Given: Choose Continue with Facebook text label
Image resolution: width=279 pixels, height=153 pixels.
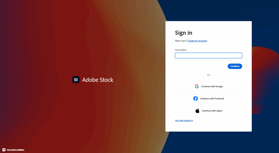Looking at the screenshot, I should (x=212, y=98).
